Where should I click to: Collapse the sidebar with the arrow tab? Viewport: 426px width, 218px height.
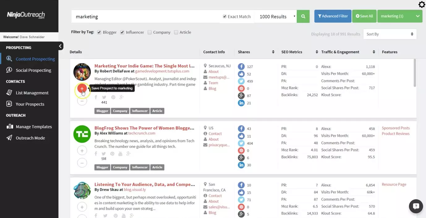click(x=61, y=46)
